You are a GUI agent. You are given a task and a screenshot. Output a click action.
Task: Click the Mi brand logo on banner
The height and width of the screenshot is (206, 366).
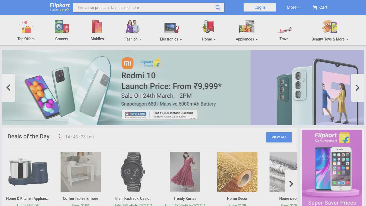click(128, 63)
